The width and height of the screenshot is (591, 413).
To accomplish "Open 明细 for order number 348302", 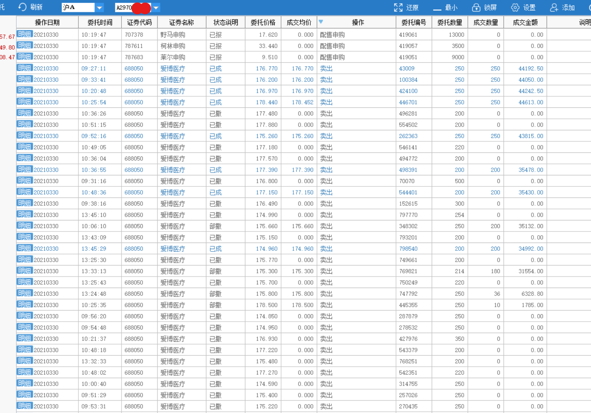I will coord(25,226).
